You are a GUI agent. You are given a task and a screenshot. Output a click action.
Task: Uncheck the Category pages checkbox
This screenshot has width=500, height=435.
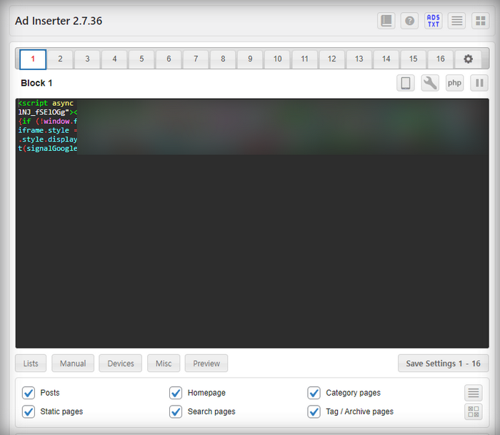point(314,393)
